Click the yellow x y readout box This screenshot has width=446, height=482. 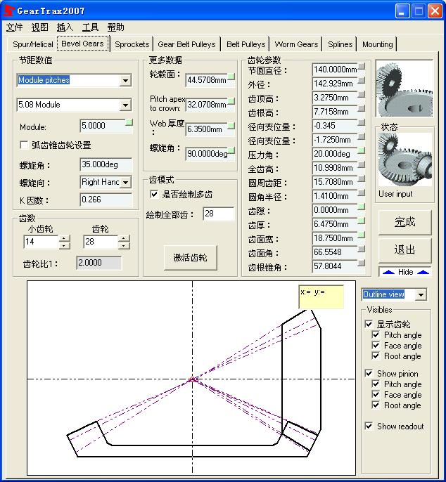[321, 297]
